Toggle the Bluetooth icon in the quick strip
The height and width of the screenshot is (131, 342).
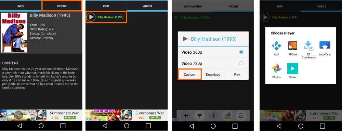213,116
